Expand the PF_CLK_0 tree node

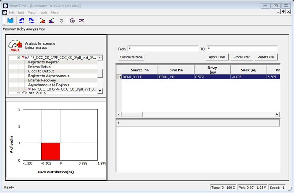tap(18, 94)
